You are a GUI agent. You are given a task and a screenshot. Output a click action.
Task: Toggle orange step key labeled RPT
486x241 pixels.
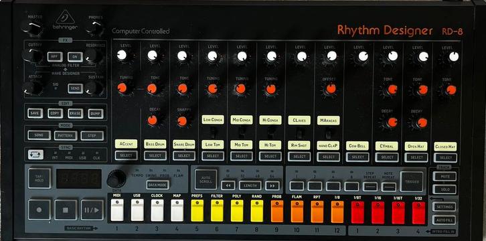(x=317, y=212)
